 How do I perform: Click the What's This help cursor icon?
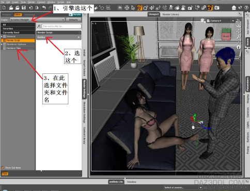coord(240,8)
